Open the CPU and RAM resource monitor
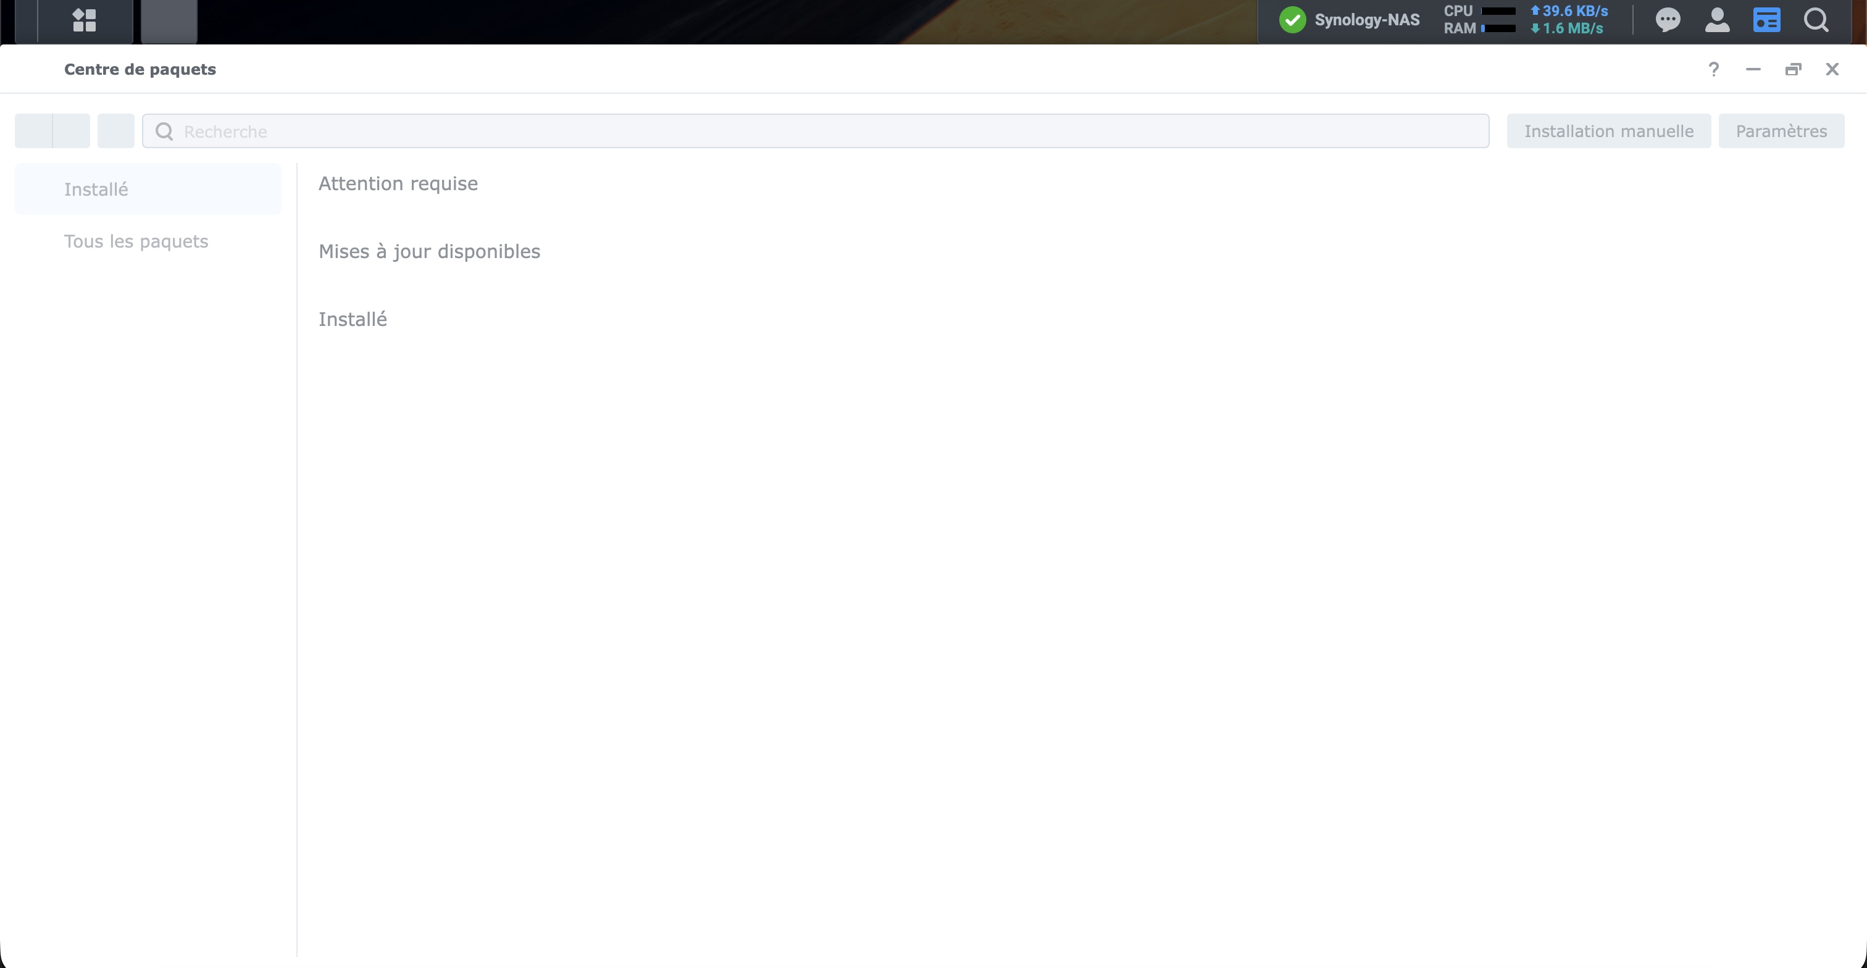Viewport: 1867px width, 968px height. (x=1479, y=20)
